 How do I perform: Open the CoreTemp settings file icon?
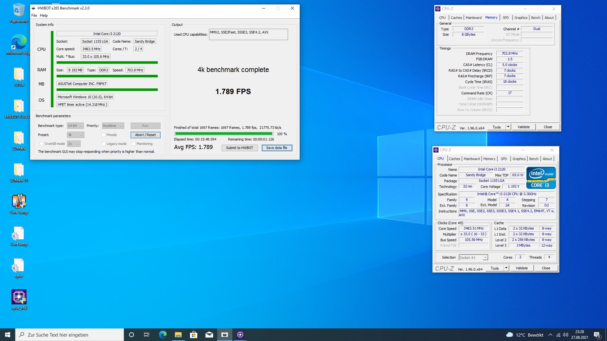pyautogui.click(x=19, y=236)
